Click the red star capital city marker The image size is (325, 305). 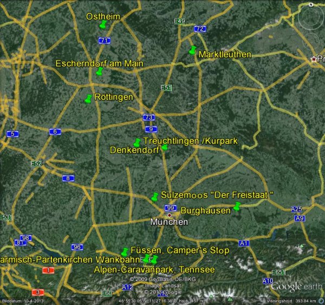[x=313, y=58]
